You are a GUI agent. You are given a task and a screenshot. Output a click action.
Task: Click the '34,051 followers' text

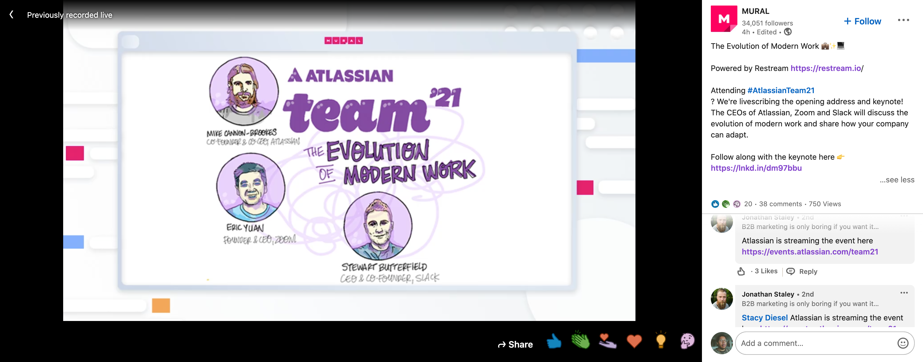coord(767,23)
